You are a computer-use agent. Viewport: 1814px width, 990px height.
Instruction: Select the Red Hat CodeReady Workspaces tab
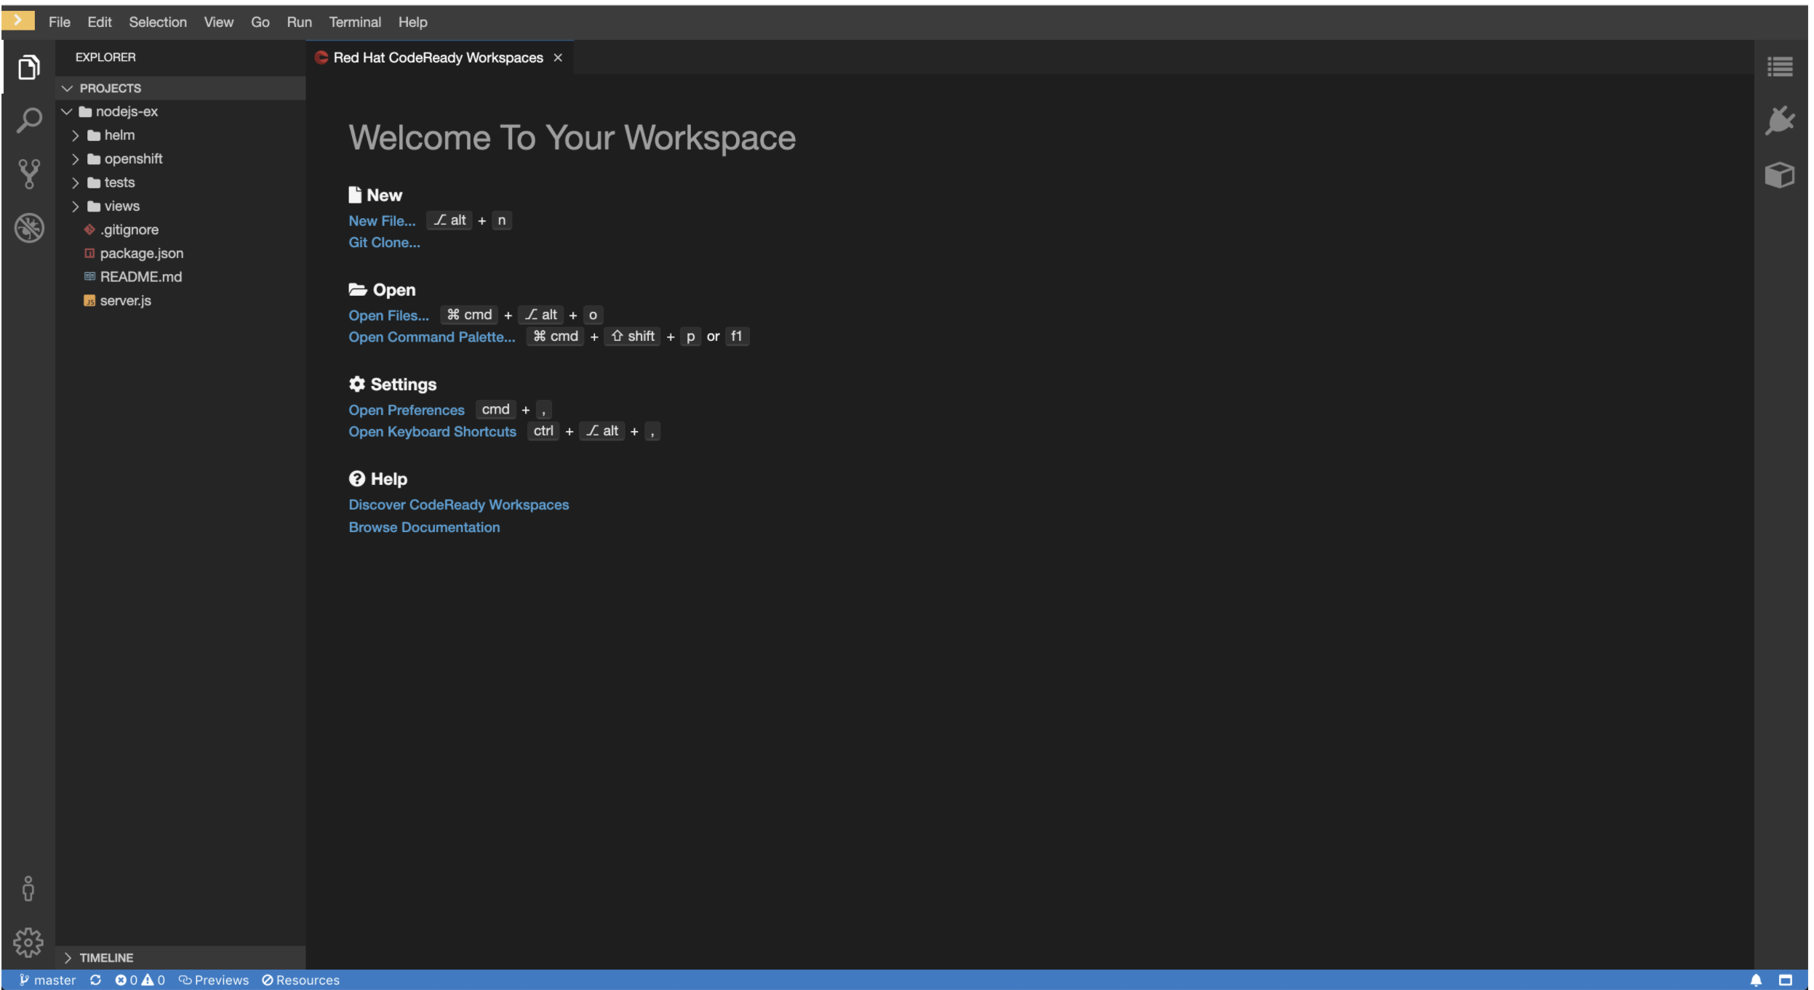pyautogui.click(x=439, y=57)
